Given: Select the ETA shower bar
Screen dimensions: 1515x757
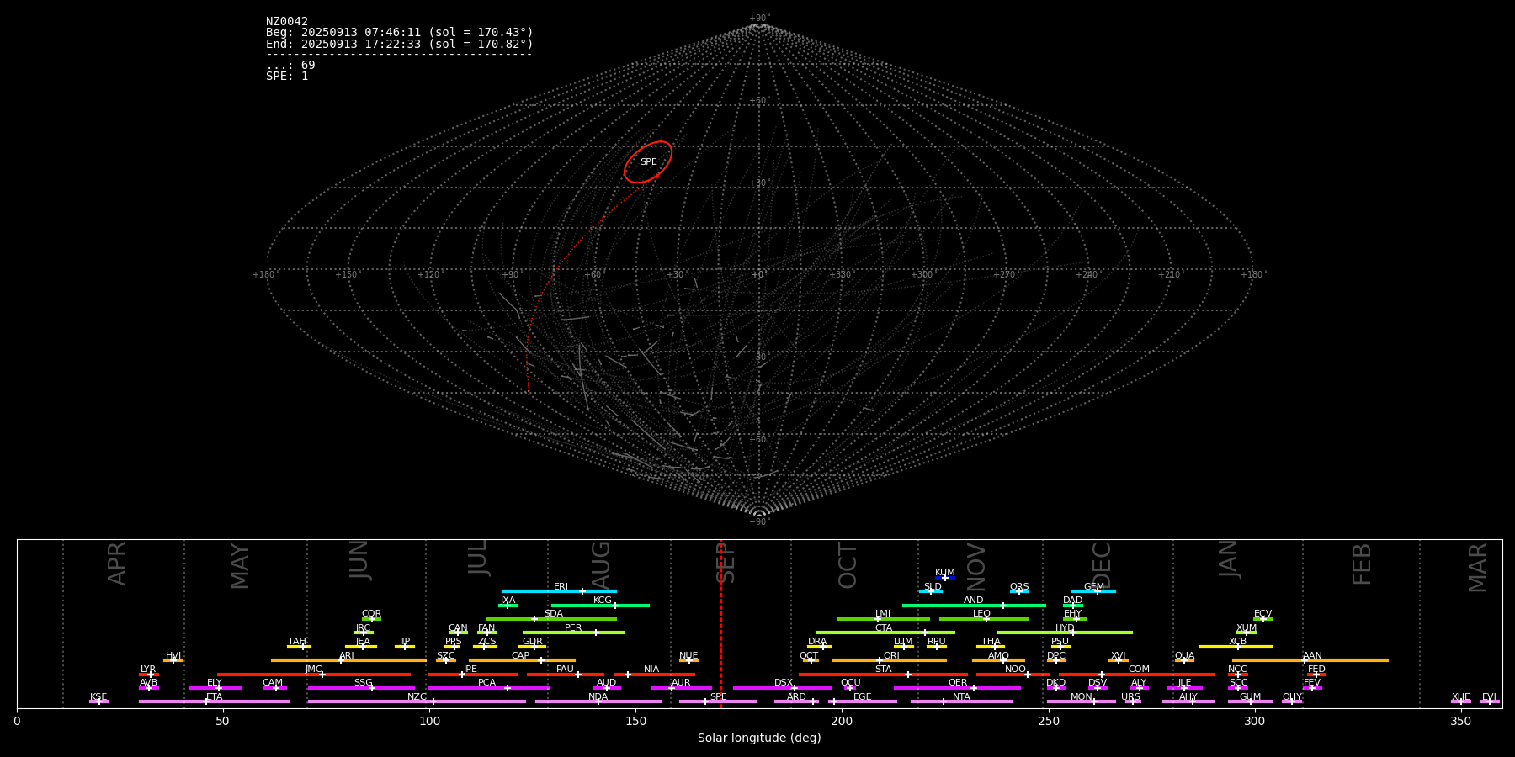Looking at the screenshot, I should 215,701.
